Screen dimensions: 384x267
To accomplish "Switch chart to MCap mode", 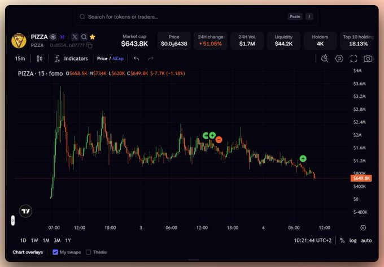I will click(x=118, y=58).
